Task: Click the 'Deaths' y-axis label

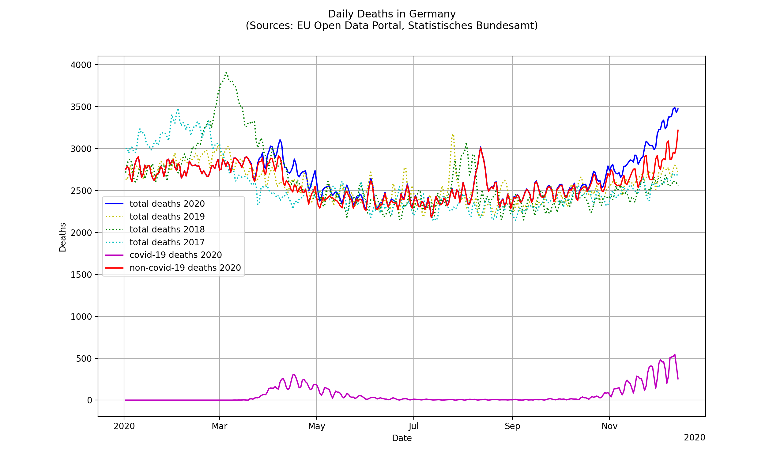Action: 63,237
